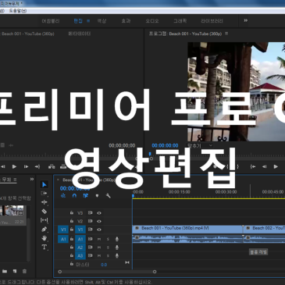Image resolution: width=285 pixels, height=285 pixels.
Task: Target the A3 track header
Action: (x=80, y=255)
